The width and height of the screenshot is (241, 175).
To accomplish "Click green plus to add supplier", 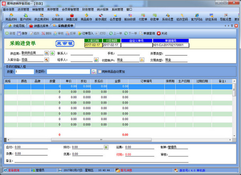I will (x=52, y=53).
